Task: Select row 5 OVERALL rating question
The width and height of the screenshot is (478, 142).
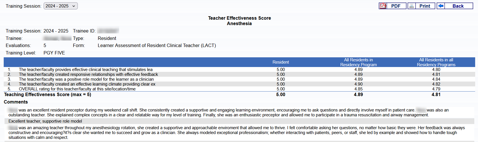Action: tap(77, 89)
